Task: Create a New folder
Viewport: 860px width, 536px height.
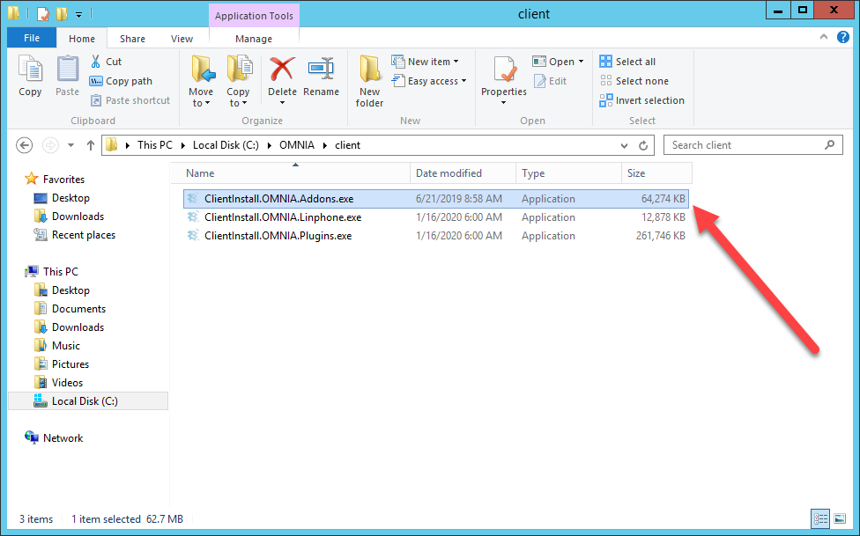Action: pos(370,81)
